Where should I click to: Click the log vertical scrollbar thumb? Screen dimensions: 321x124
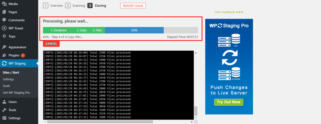196,111
